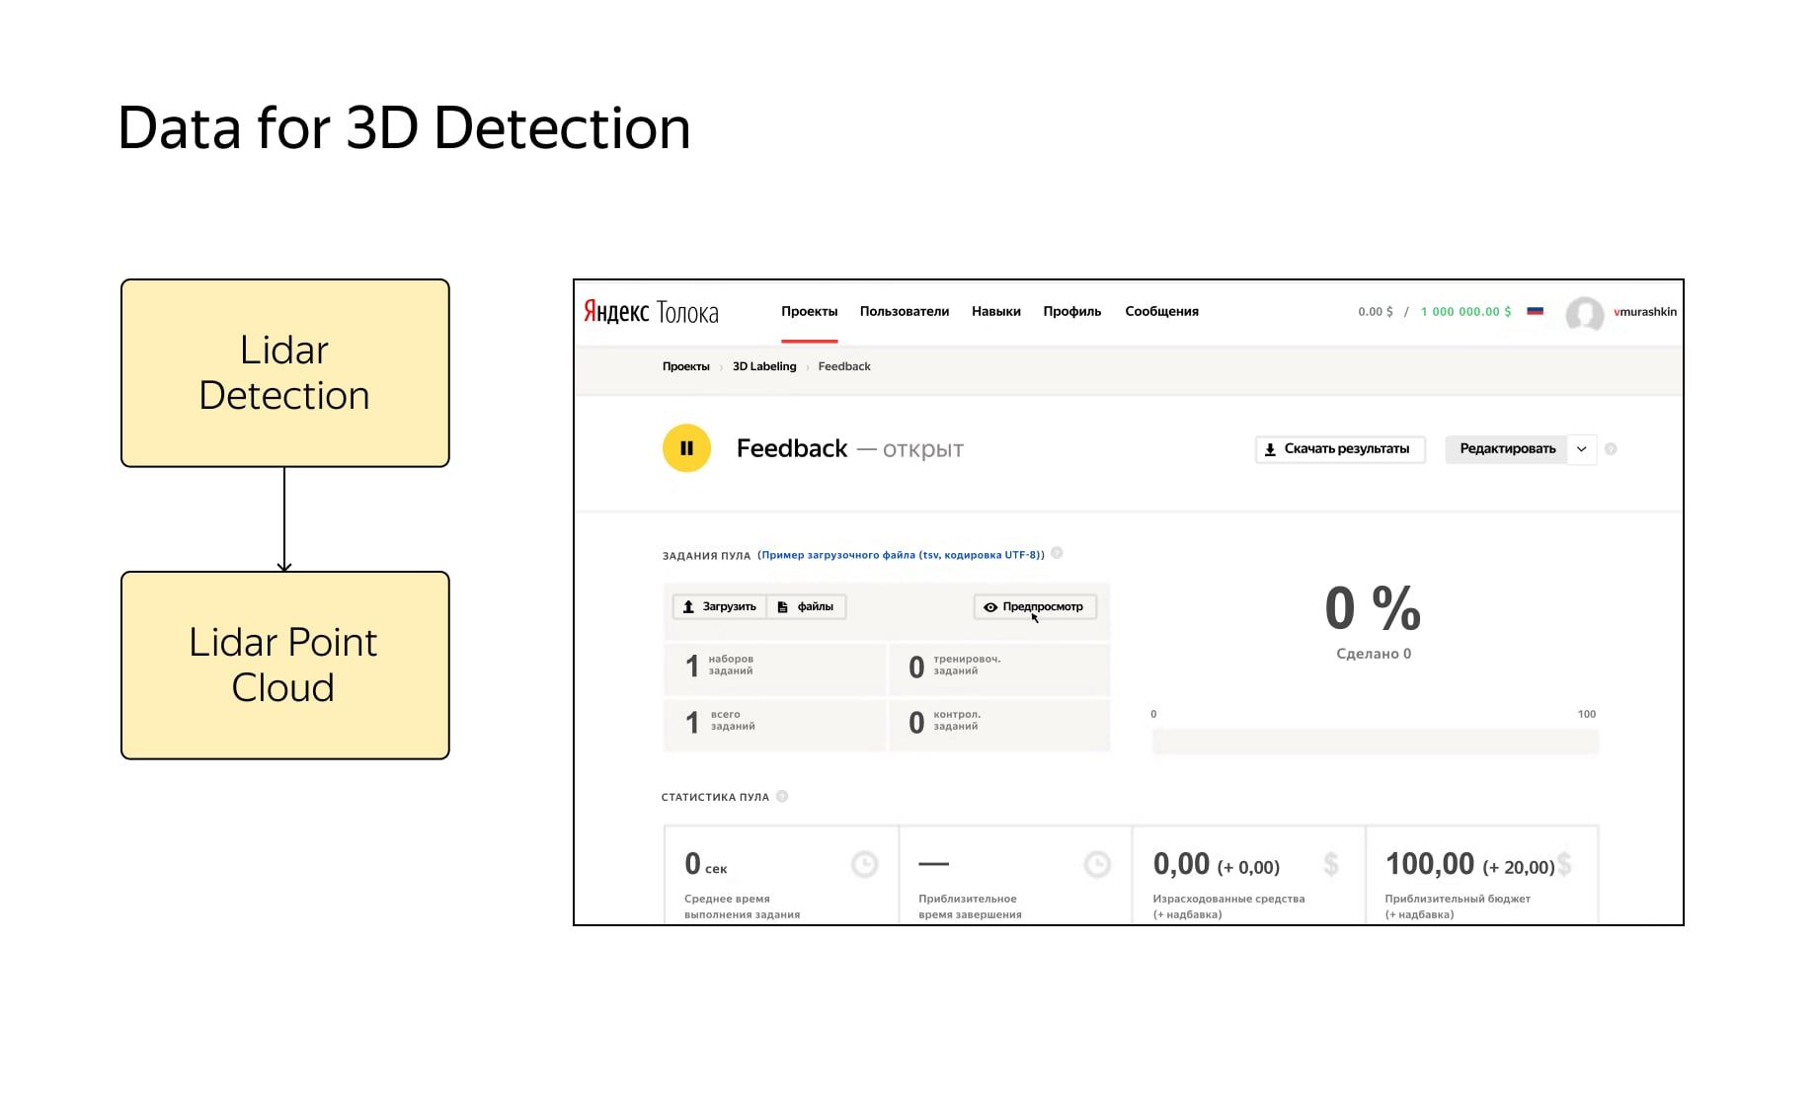This screenshot has height=1102, width=1817.
Task: Open the Сообщения tab
Action: click(x=1162, y=311)
